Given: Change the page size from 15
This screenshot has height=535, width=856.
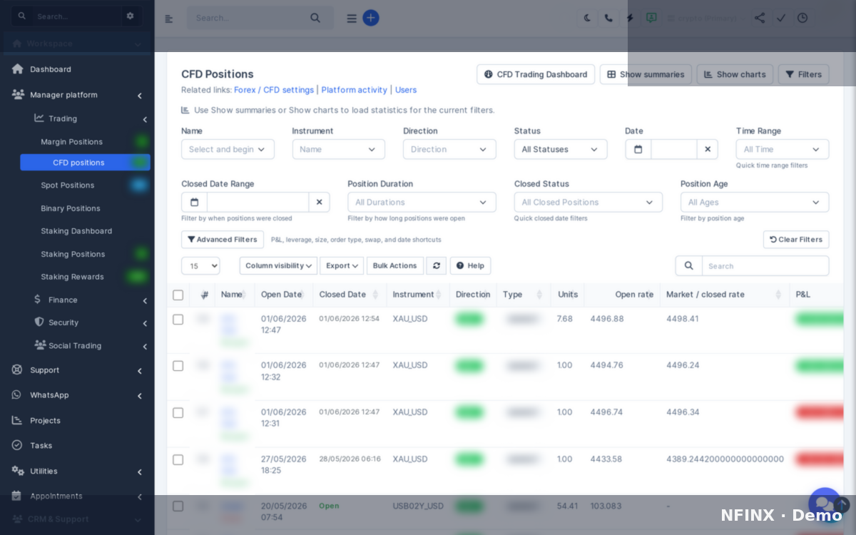Looking at the screenshot, I should (200, 265).
